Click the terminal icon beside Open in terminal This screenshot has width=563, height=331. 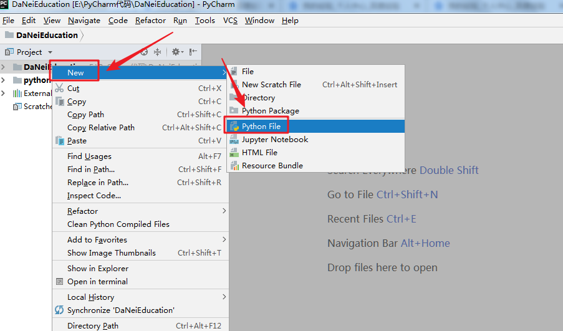tap(59, 282)
